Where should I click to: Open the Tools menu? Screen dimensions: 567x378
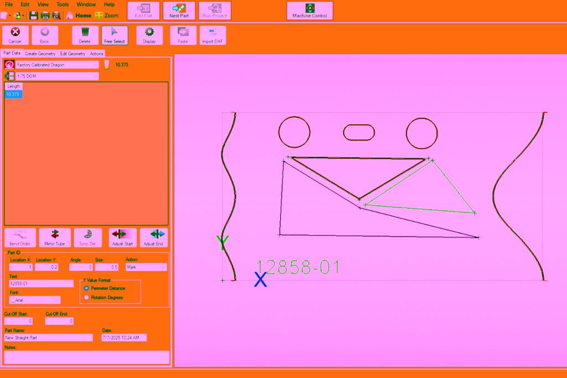(63, 4)
